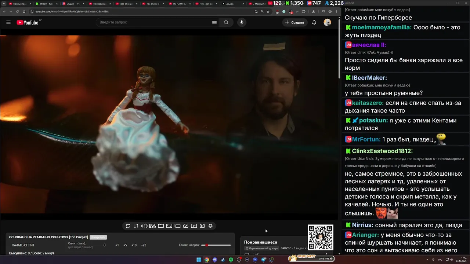This screenshot has height=264, width=470.
Task: Click the up-down arrows icon in player toolbar
Action: [136, 226]
